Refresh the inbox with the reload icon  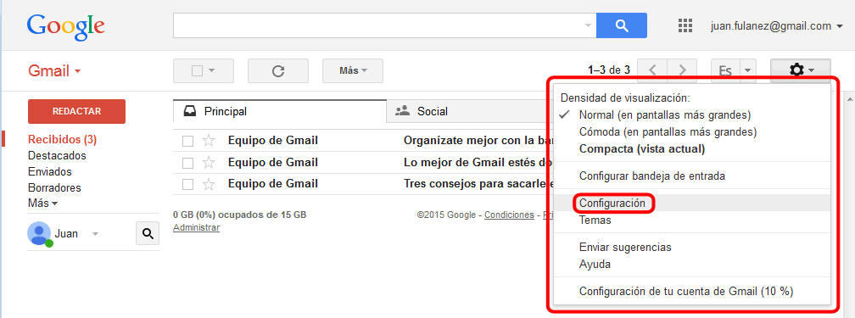(278, 71)
